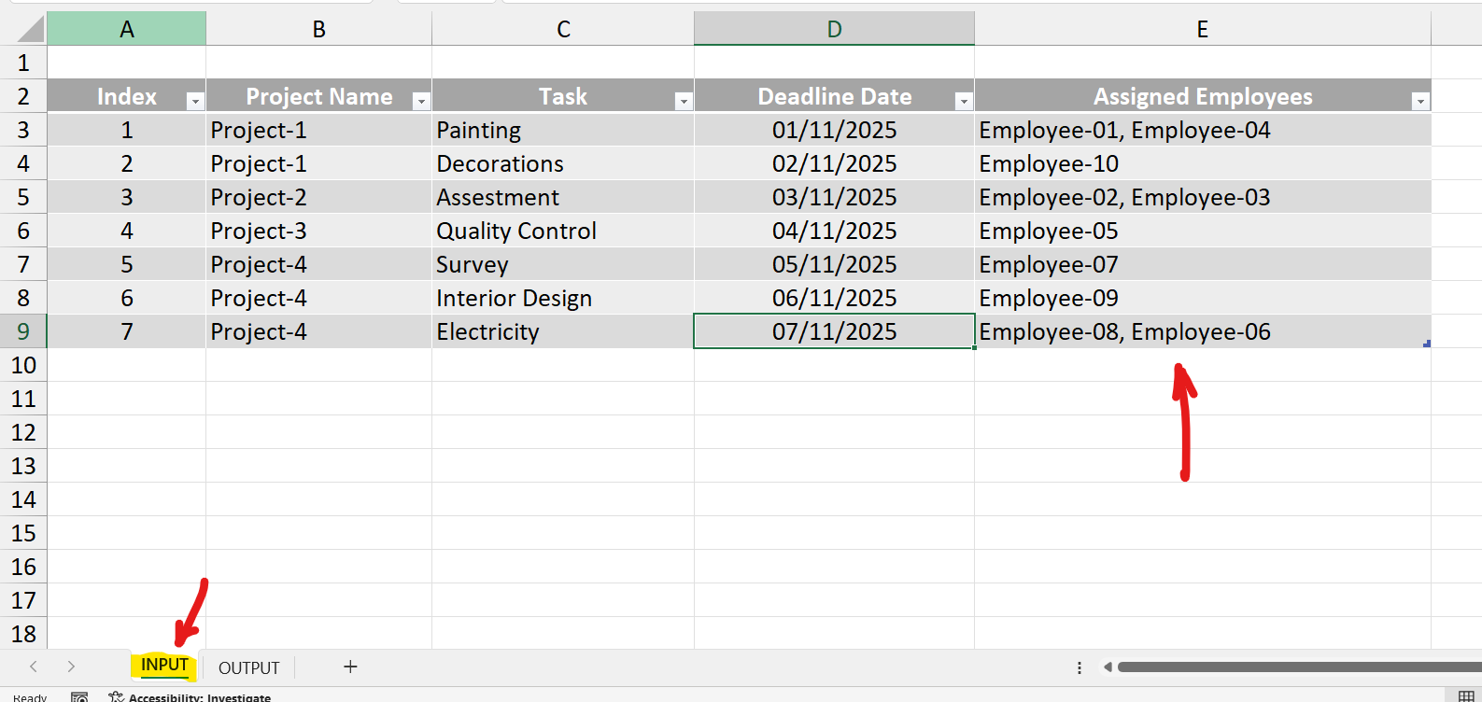Image resolution: width=1482 pixels, height=702 pixels.
Task: Select the 05/11/2025 deadline cell
Action: pos(834,264)
